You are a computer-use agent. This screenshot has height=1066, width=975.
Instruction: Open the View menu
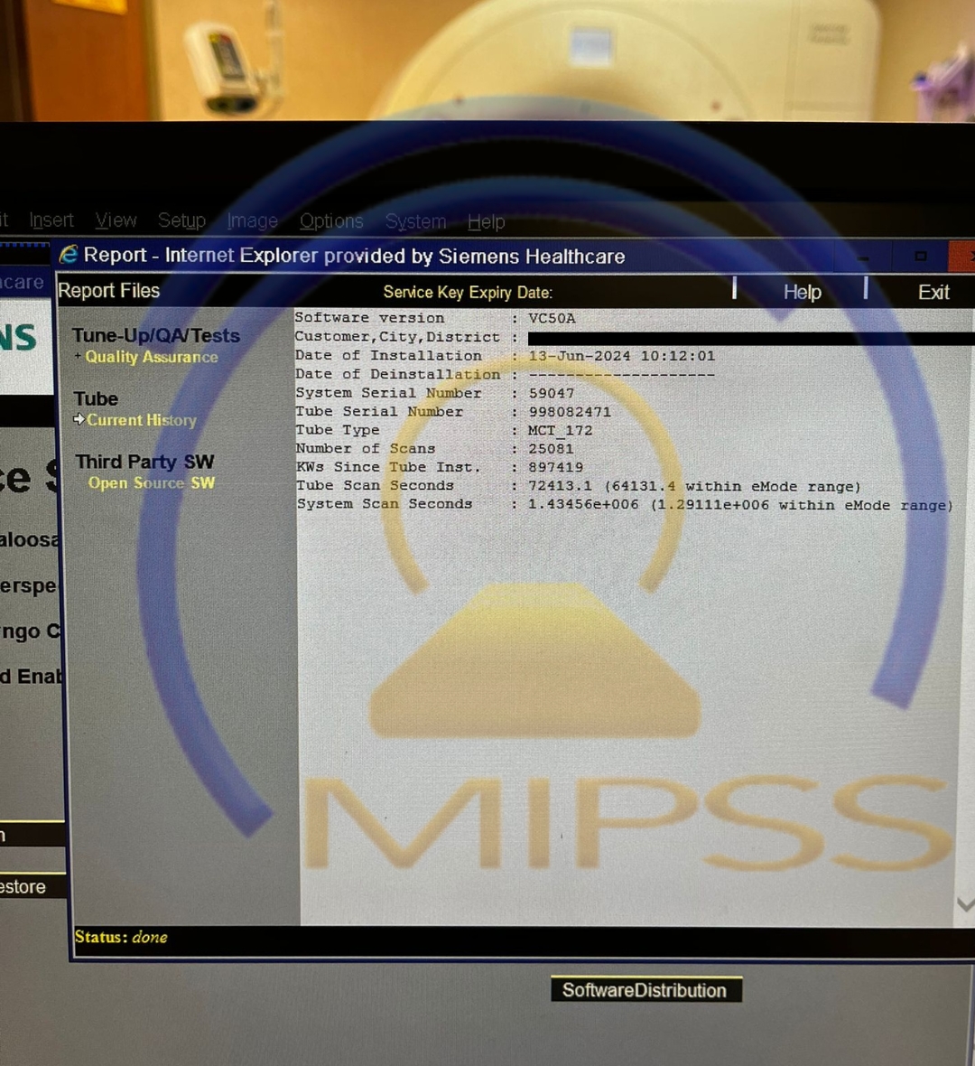pos(116,220)
